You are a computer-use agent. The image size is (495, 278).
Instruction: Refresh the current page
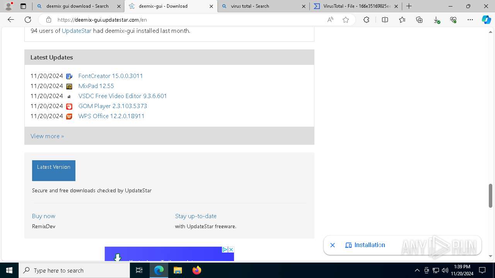pyautogui.click(x=28, y=20)
